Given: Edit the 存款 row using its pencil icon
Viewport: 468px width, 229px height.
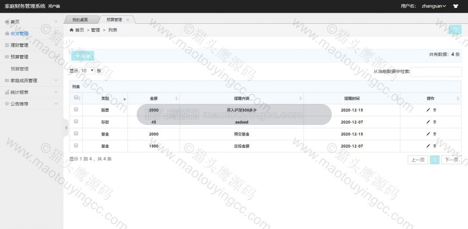Looking at the screenshot, I should point(428,122).
